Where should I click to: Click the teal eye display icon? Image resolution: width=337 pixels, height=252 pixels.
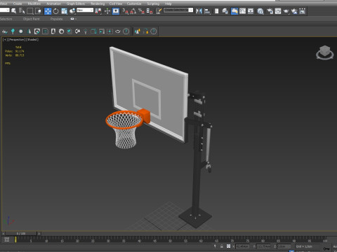118,31
